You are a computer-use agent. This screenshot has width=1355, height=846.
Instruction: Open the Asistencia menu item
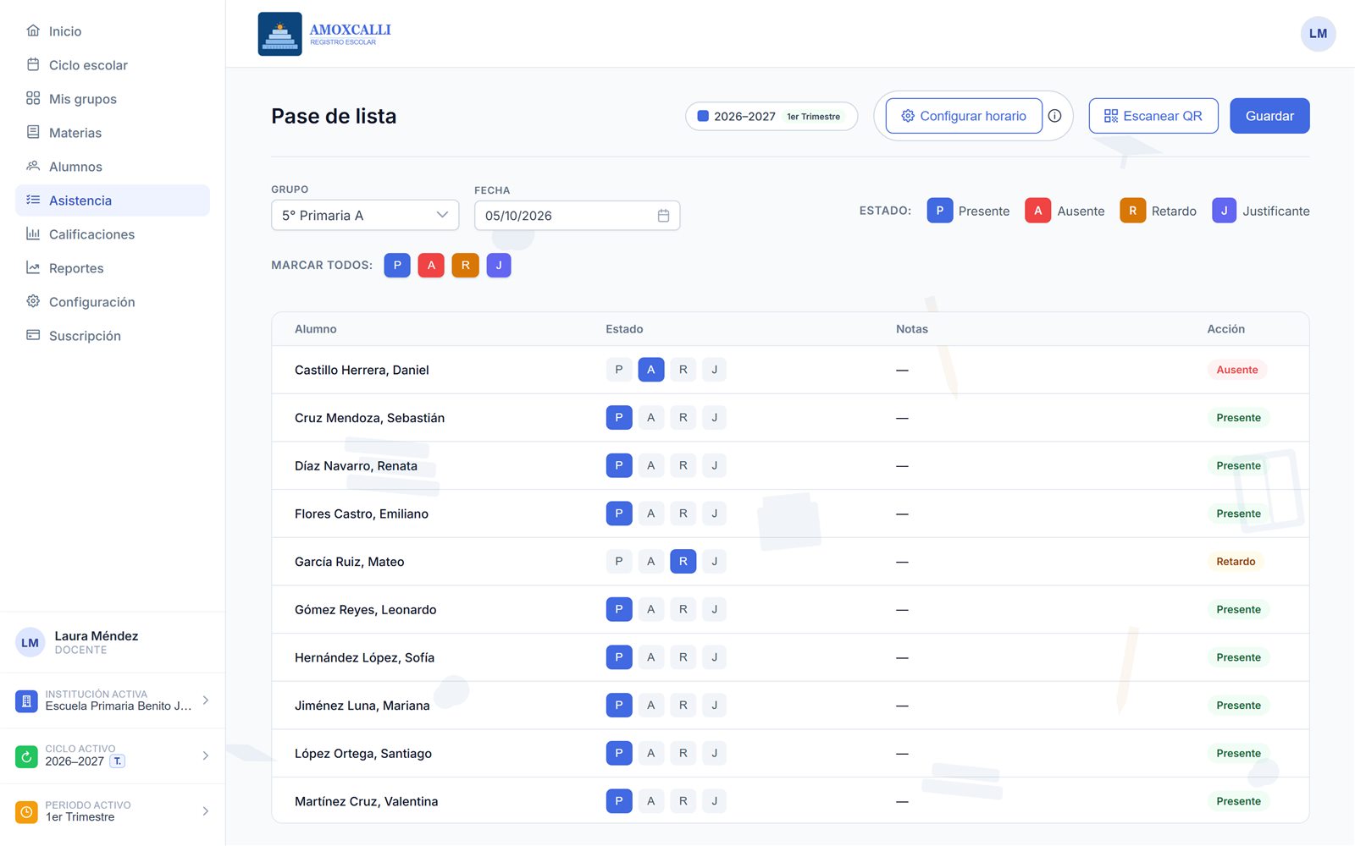(113, 201)
